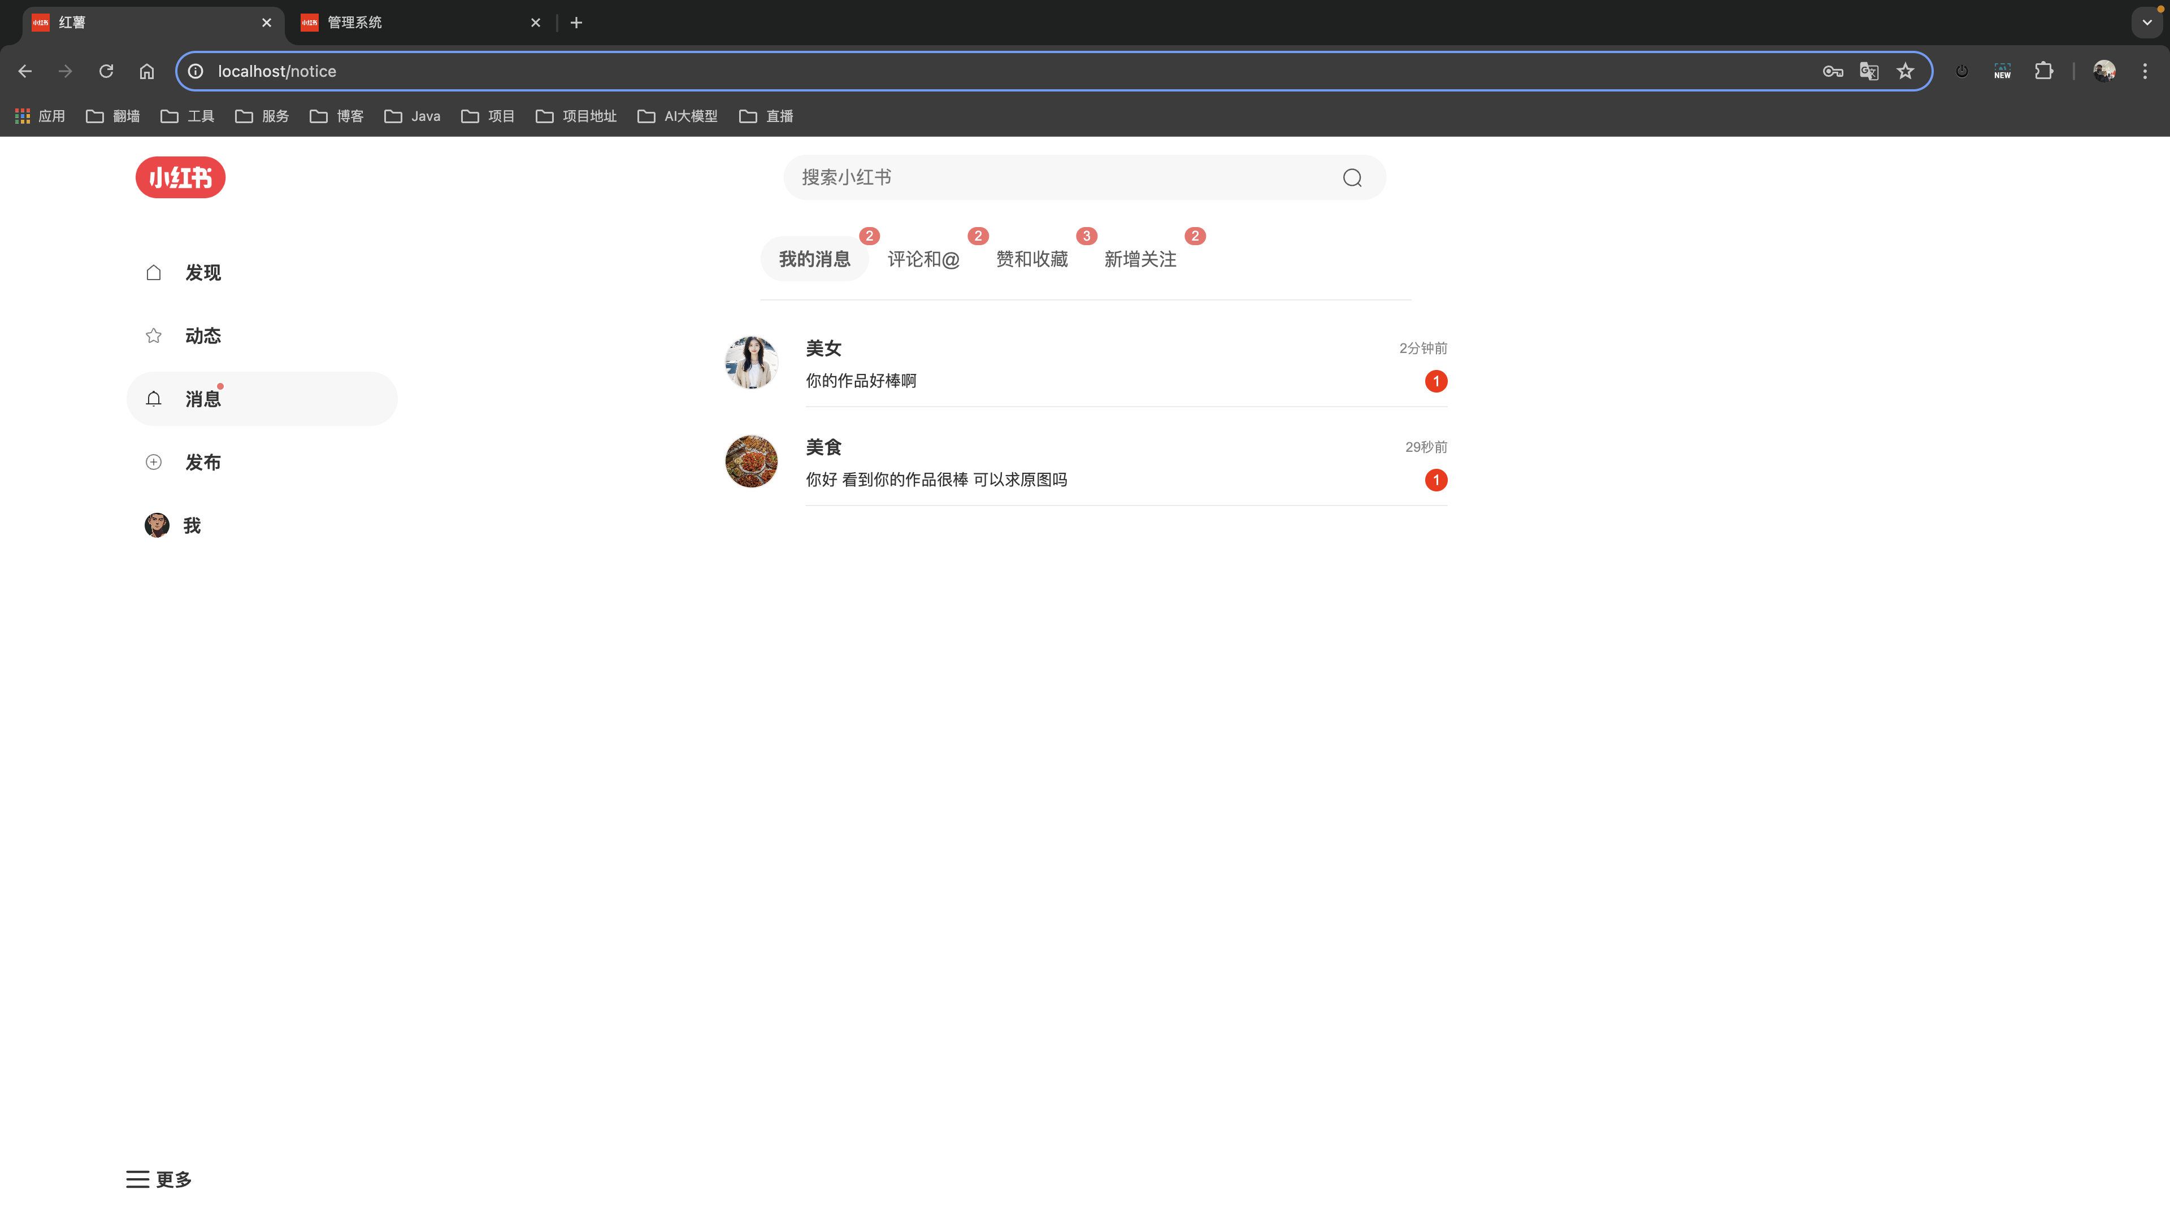Click the 小红书 red logo
This screenshot has width=2170, height=1220.
[x=180, y=178]
